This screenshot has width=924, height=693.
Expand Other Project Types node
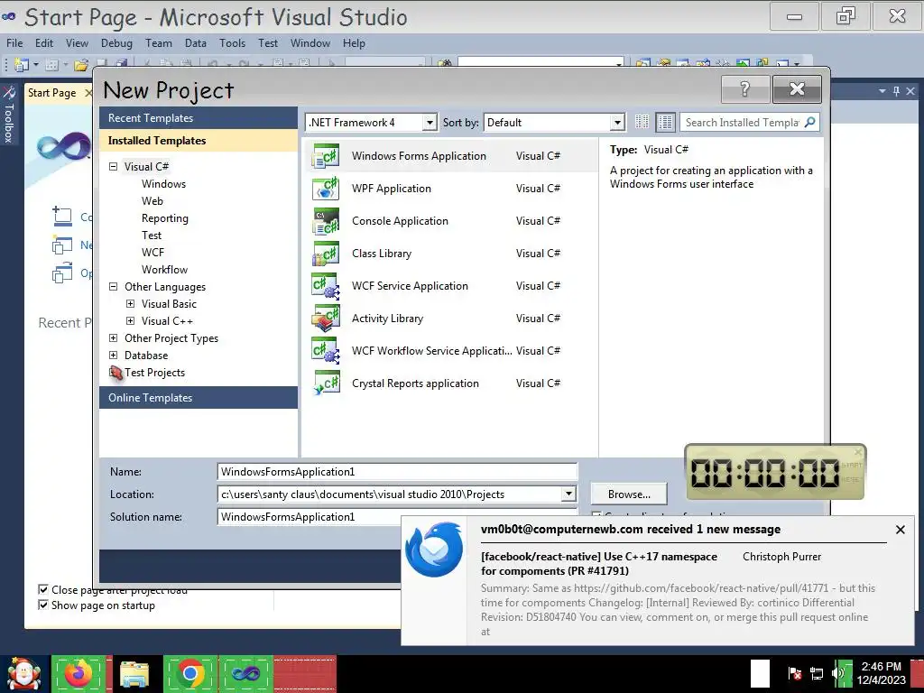[x=113, y=338]
